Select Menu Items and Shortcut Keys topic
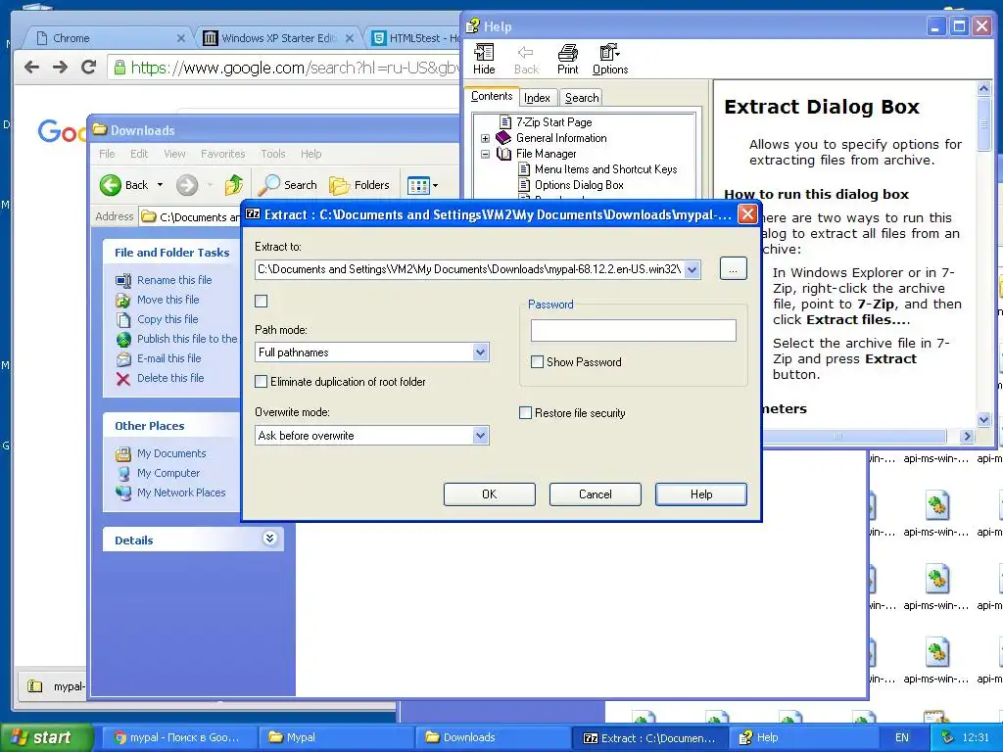The width and height of the screenshot is (1003, 752). tap(605, 169)
